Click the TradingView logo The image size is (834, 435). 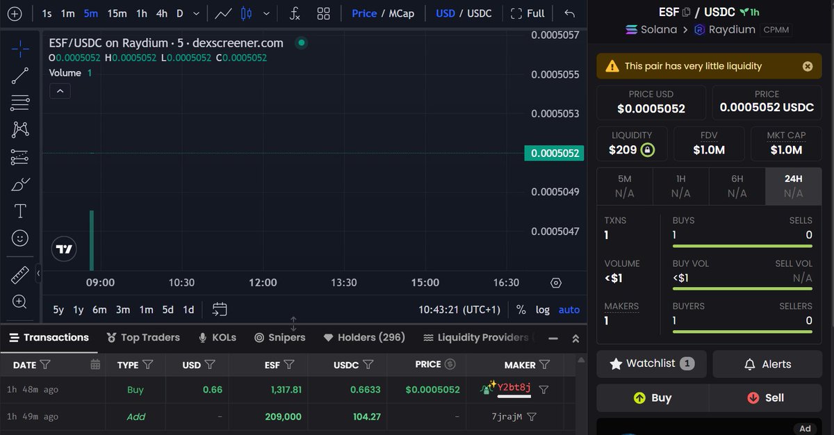[x=64, y=249]
